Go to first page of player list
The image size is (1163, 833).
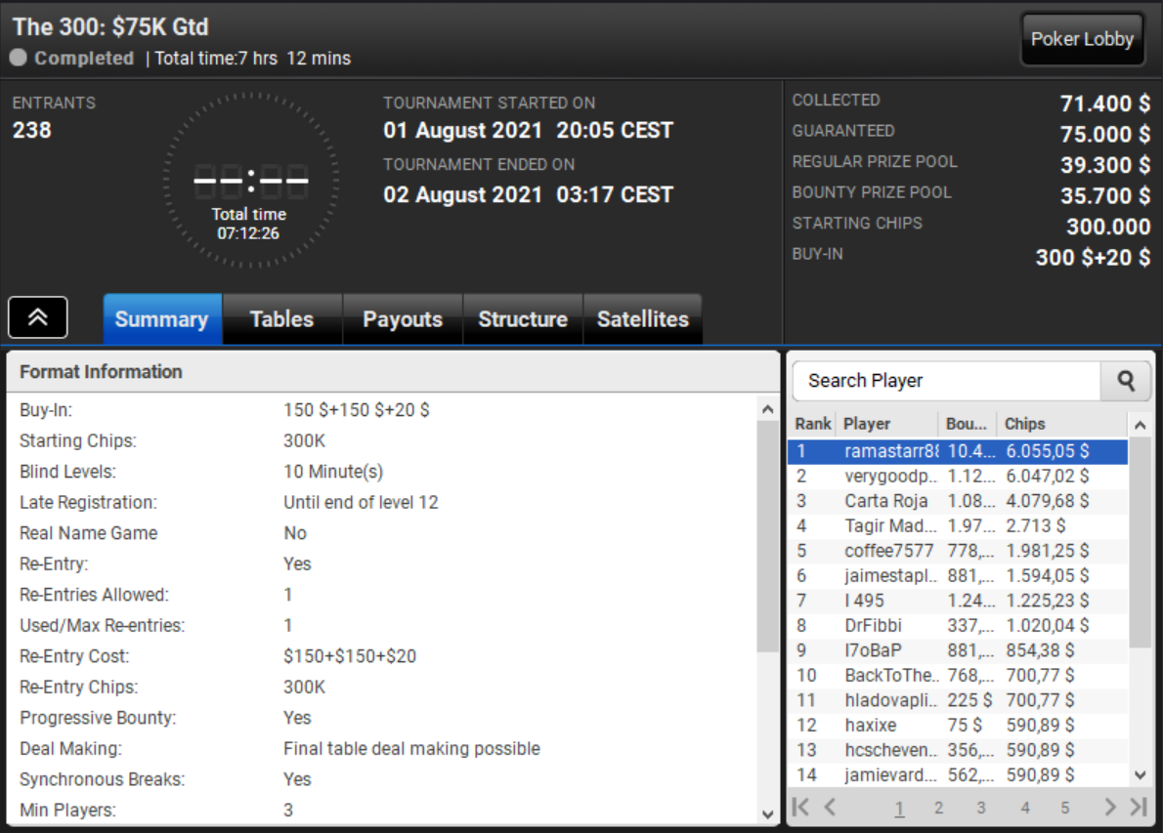pyautogui.click(x=800, y=807)
